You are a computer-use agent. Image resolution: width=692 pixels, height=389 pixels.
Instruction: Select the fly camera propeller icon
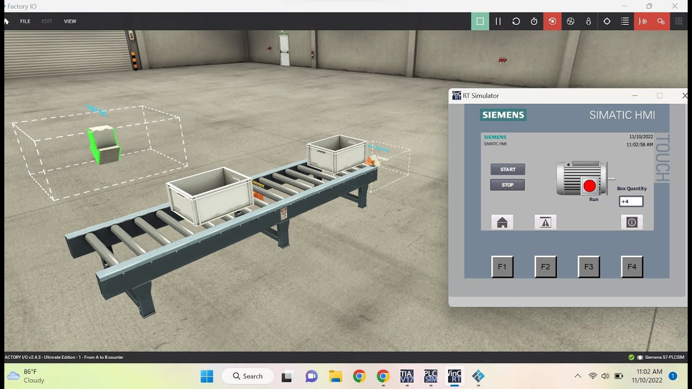point(570,21)
